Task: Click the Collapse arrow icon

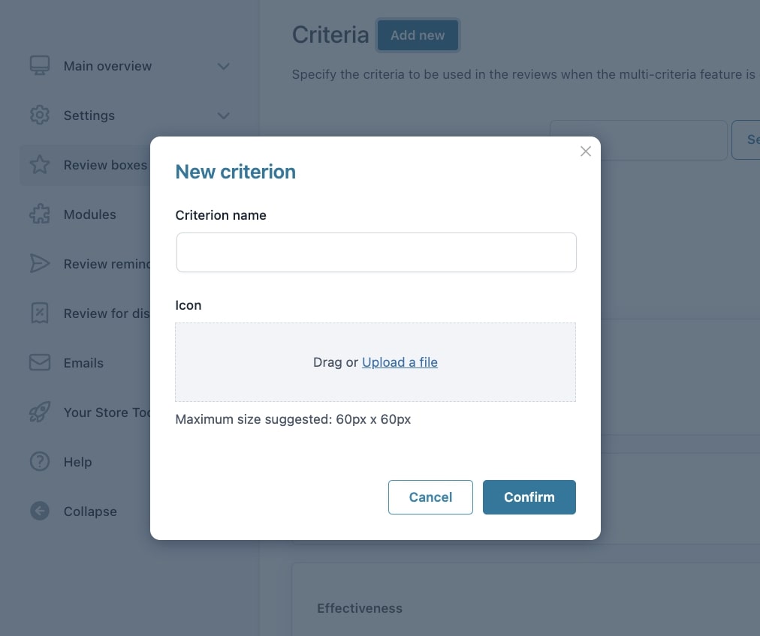Action: (x=40, y=511)
